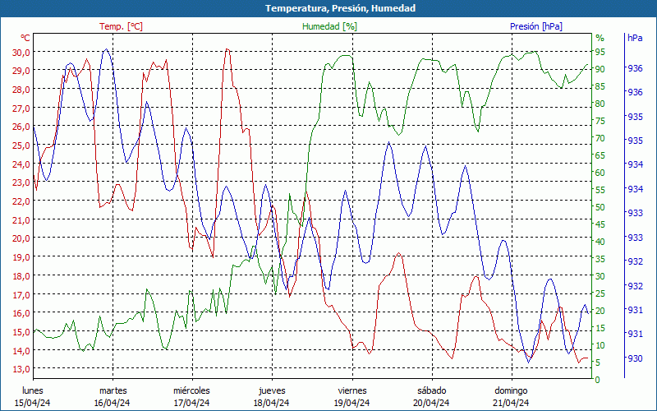The height and width of the screenshot is (411, 657).
Task: Click the 'sábado' day label
Action: 432,391
